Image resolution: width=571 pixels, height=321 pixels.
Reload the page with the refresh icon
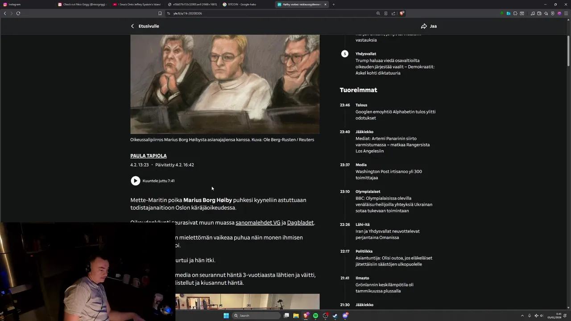pos(18,13)
